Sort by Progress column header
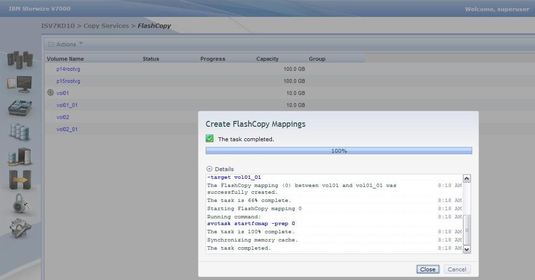The image size is (535, 280). click(212, 59)
